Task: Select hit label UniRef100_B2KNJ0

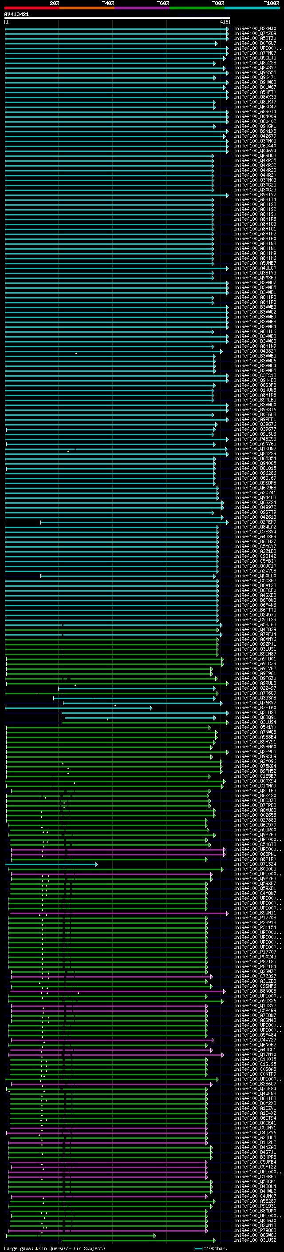Action: [x=255, y=29]
